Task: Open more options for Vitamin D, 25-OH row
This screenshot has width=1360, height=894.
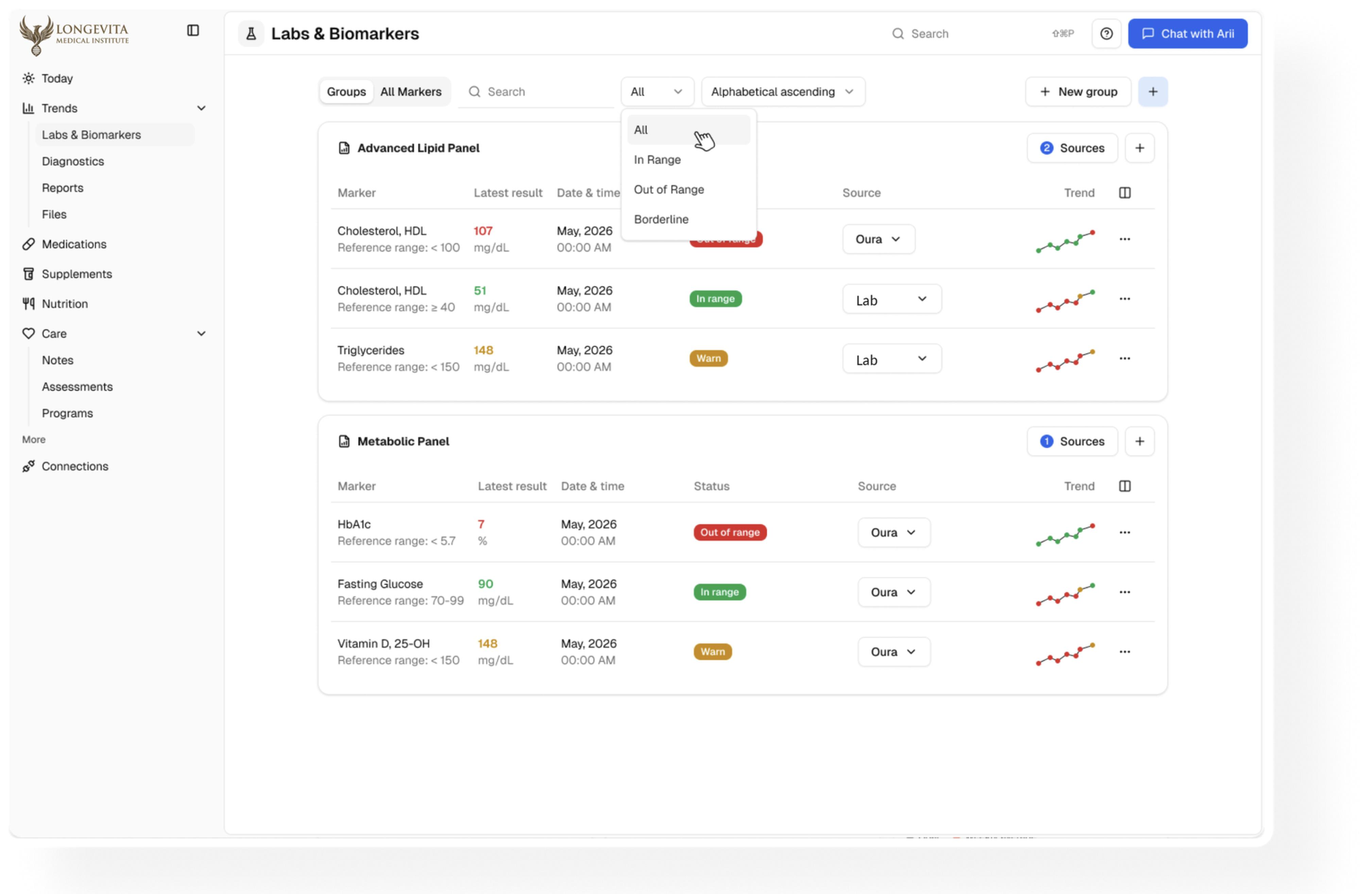Action: coord(1125,653)
